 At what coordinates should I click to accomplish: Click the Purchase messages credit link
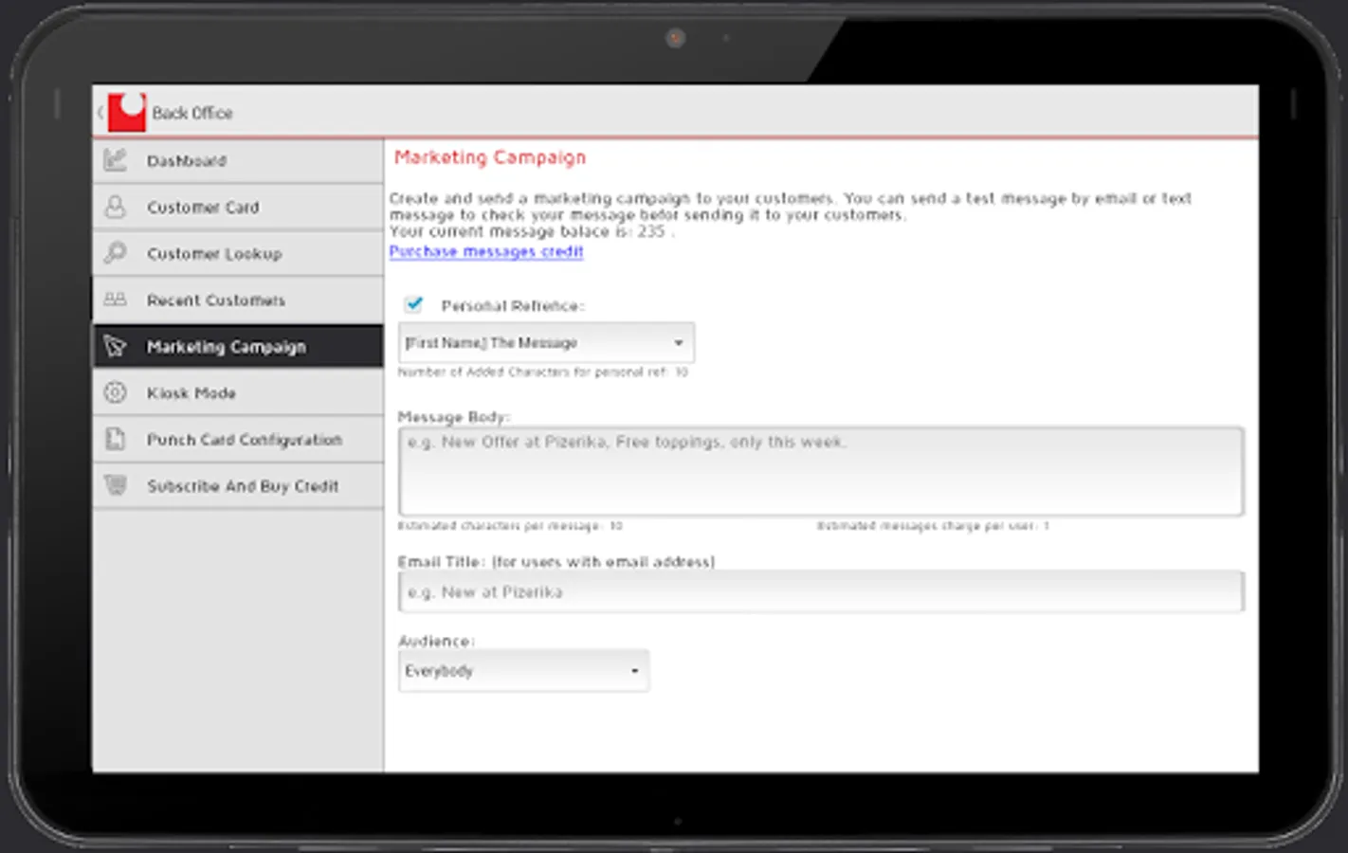[x=486, y=251]
